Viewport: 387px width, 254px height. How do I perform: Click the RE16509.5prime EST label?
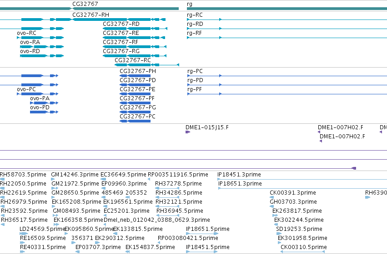(43, 238)
